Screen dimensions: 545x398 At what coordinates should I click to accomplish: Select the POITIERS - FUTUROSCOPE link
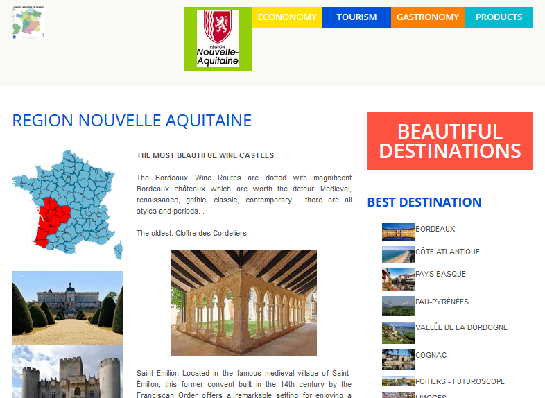click(460, 381)
